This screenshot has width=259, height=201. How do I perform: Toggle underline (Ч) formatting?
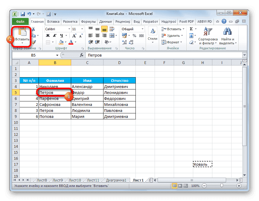[x=62, y=35]
